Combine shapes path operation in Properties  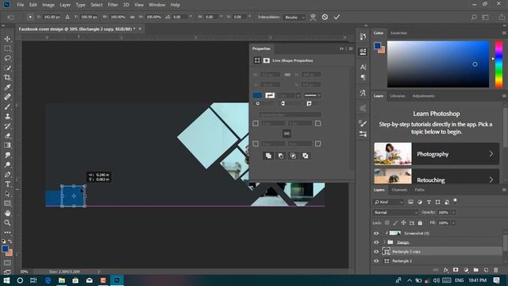pos(268,156)
